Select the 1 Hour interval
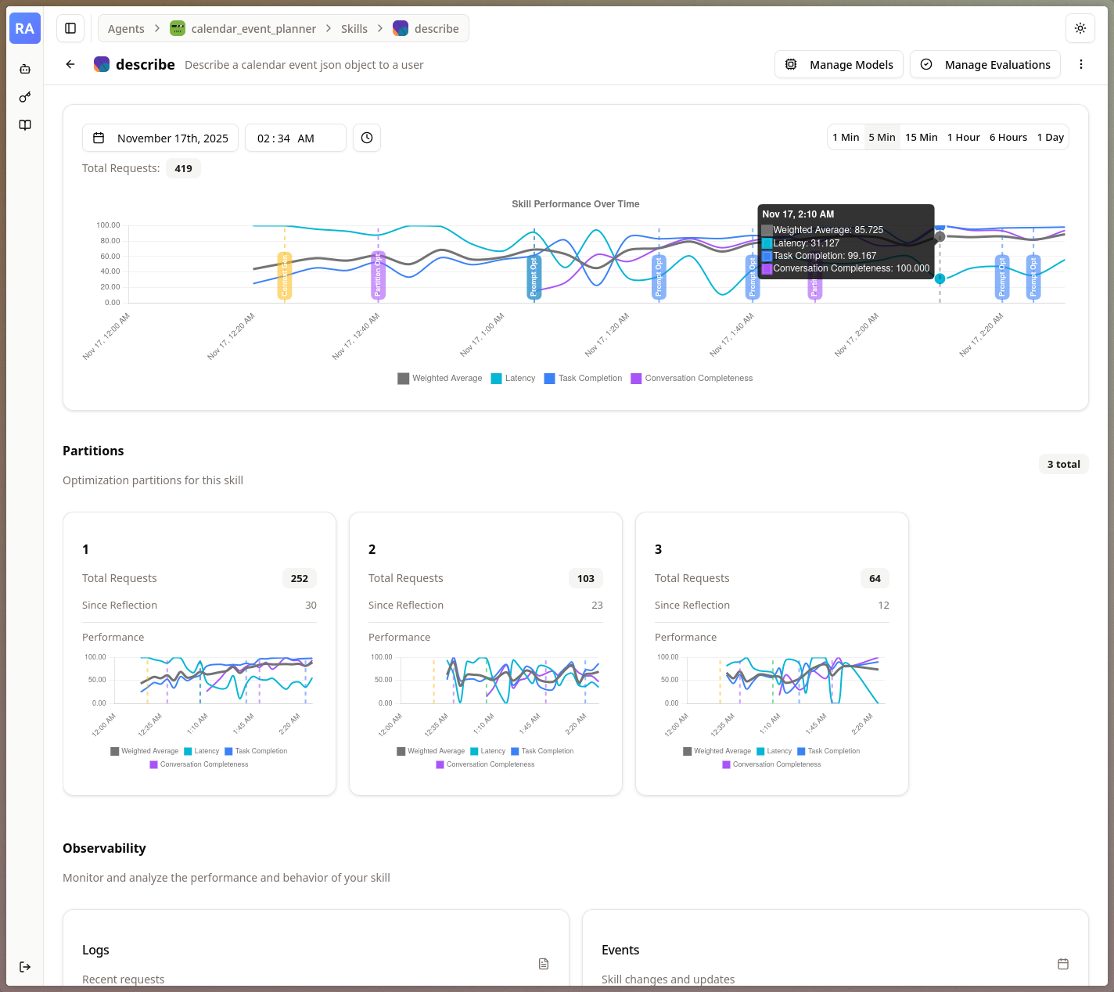The width and height of the screenshot is (1114, 992). point(963,138)
